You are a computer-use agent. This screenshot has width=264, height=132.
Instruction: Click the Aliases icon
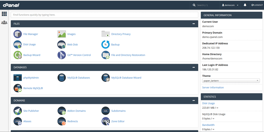tap(17, 121)
